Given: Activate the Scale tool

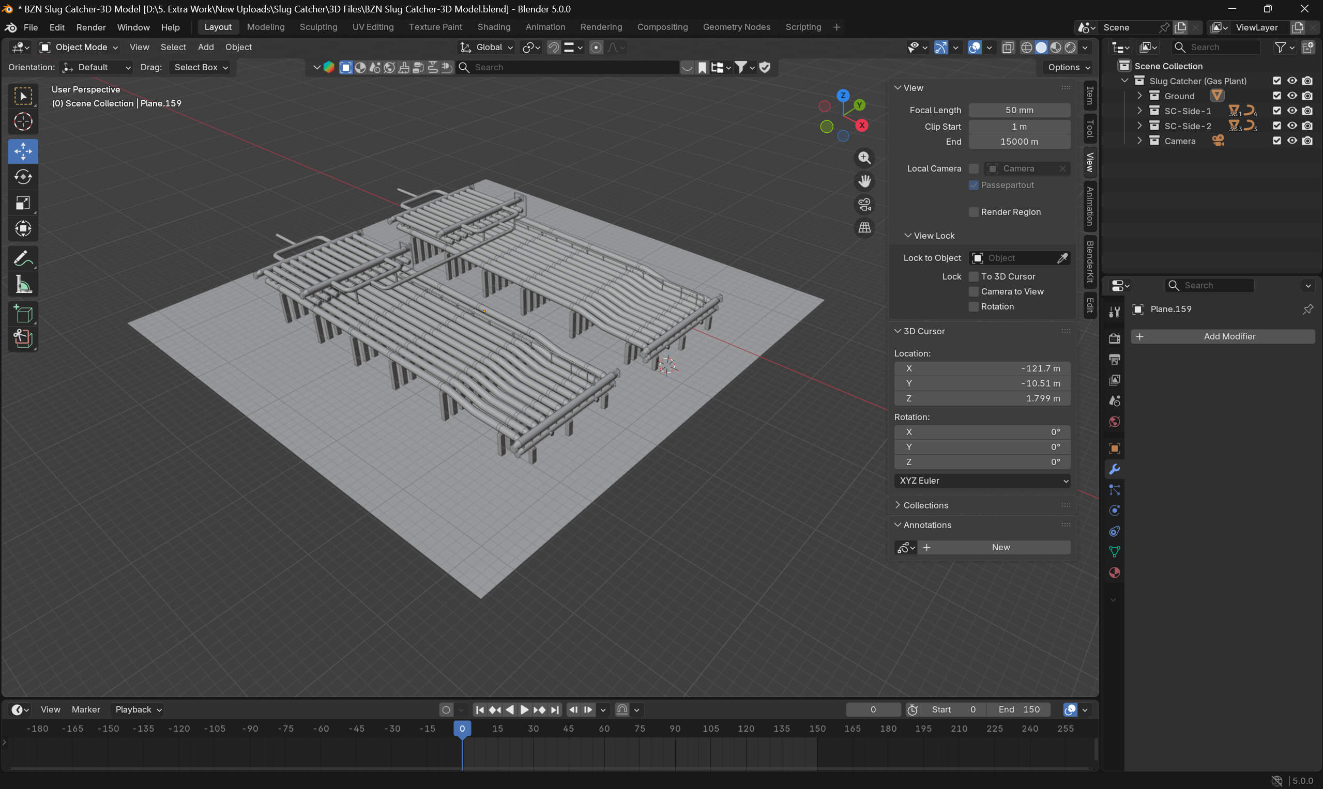Looking at the screenshot, I should point(23,203).
